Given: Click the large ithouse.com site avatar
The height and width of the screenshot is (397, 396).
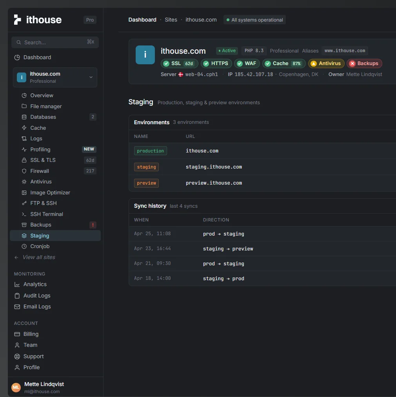Looking at the screenshot, I should [x=145, y=55].
